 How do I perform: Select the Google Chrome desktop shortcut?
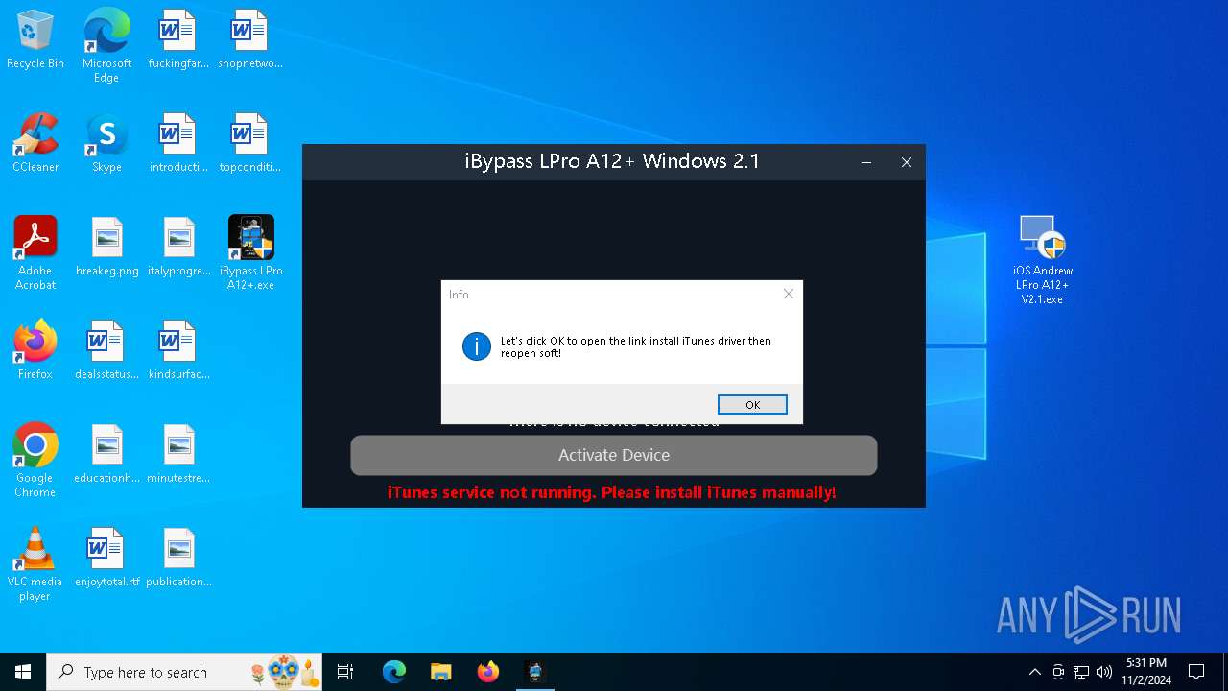click(35, 460)
